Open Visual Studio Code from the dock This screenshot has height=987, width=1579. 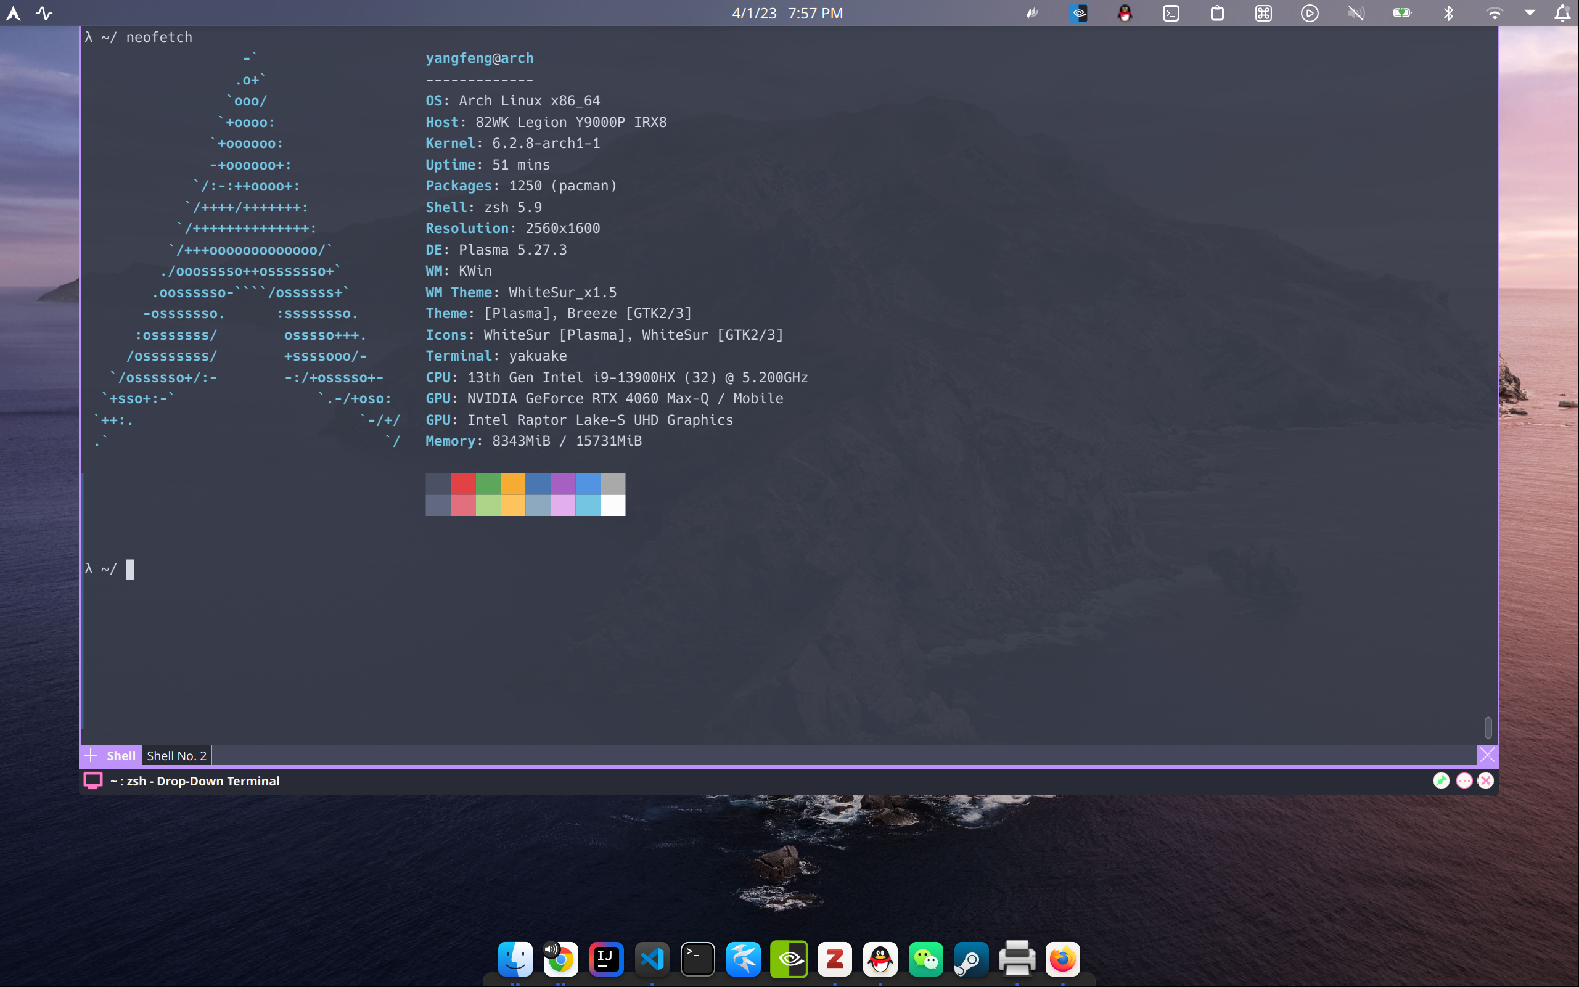tap(652, 959)
